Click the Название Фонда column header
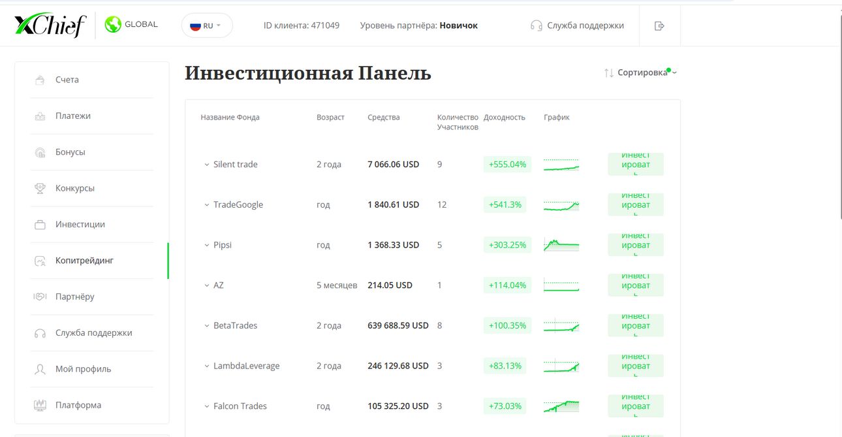The width and height of the screenshot is (842, 437). coord(230,118)
